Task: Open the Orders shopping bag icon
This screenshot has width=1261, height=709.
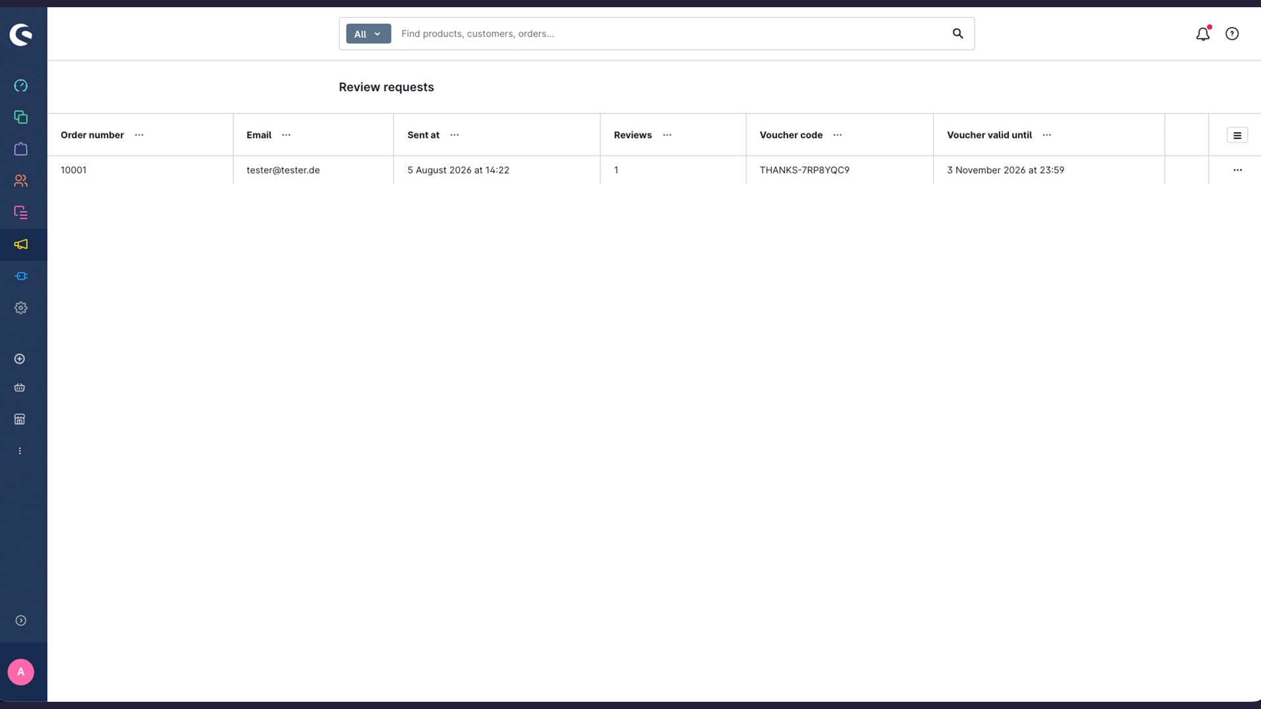Action: coord(21,149)
